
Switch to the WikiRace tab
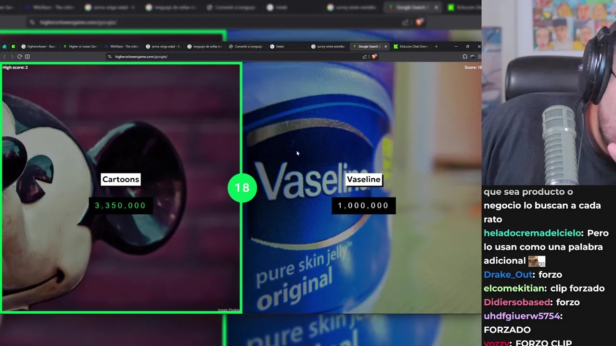(x=122, y=47)
